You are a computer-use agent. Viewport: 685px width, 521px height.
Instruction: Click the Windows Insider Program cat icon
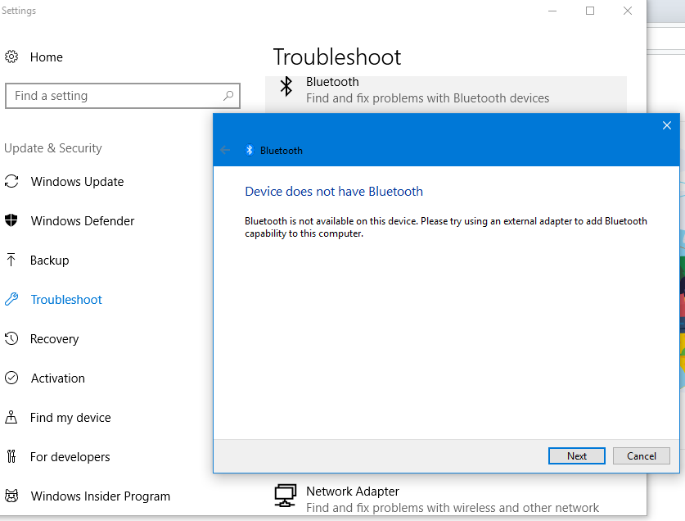tap(11, 496)
